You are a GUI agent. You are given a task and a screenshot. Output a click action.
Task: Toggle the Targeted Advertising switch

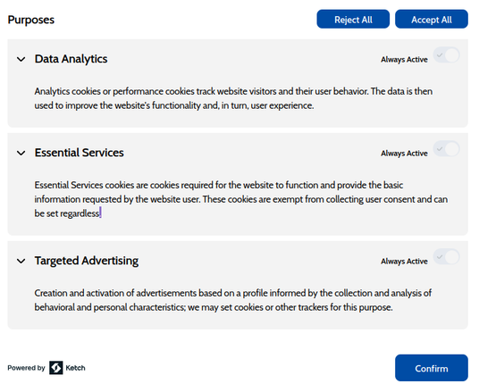tap(446, 257)
